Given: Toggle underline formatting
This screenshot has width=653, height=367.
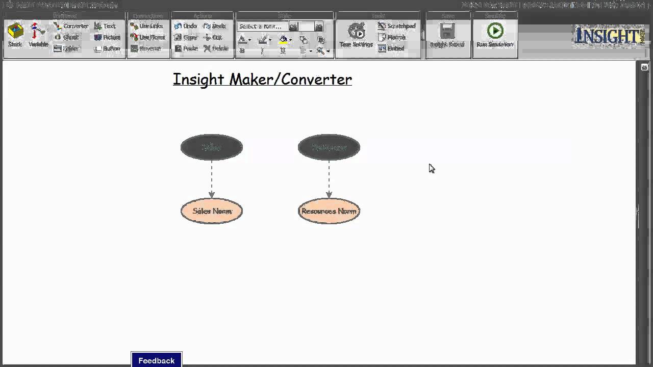Looking at the screenshot, I should point(283,50).
